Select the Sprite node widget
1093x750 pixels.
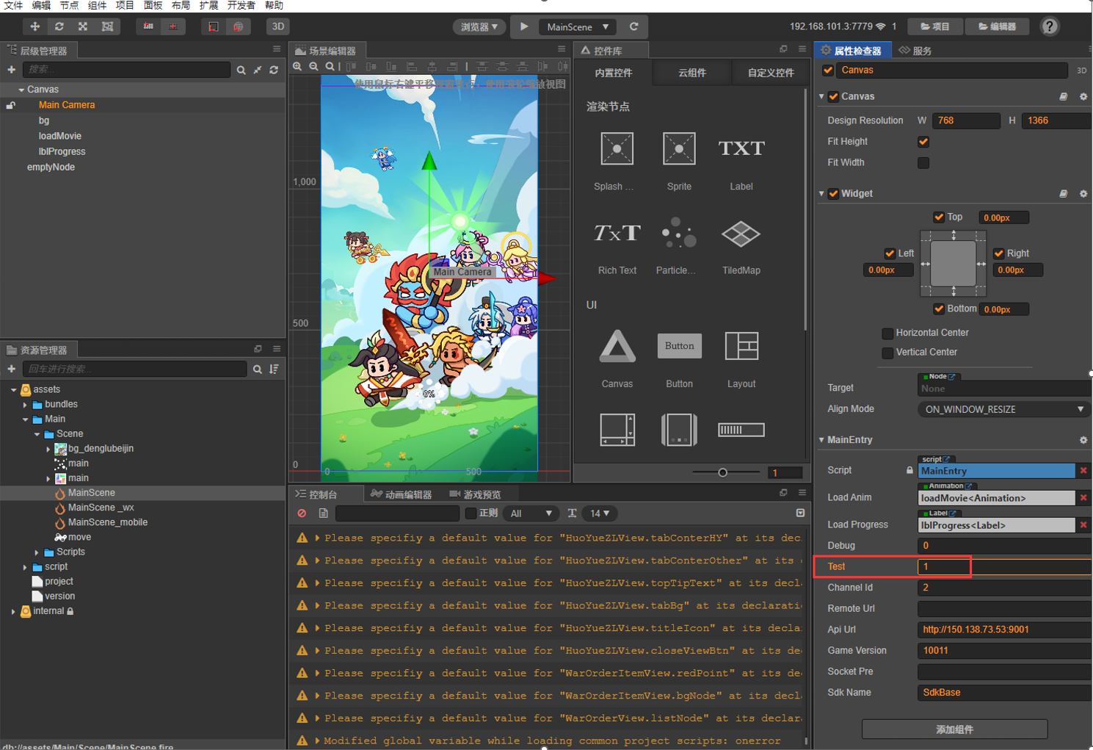click(x=679, y=149)
